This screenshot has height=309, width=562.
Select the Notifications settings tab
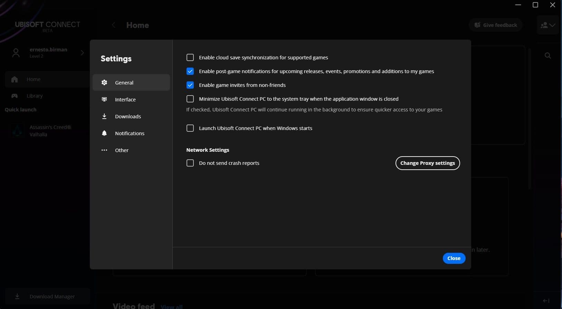tap(130, 133)
